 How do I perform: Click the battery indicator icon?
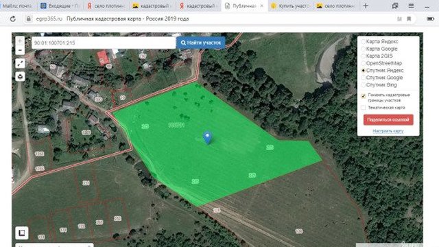(x=430, y=19)
